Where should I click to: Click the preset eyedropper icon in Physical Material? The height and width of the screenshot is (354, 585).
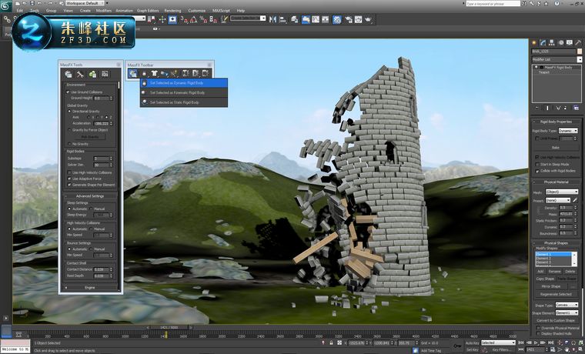(575, 200)
